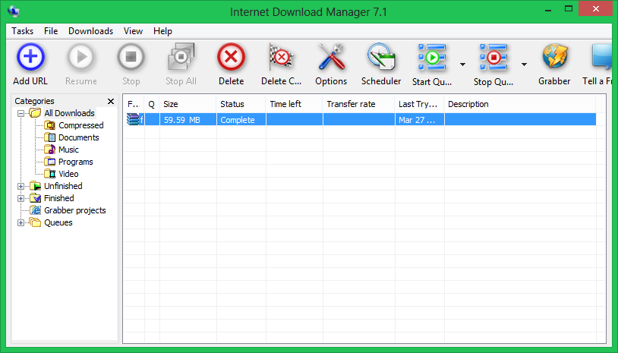Sort by Time left column header

click(x=294, y=104)
